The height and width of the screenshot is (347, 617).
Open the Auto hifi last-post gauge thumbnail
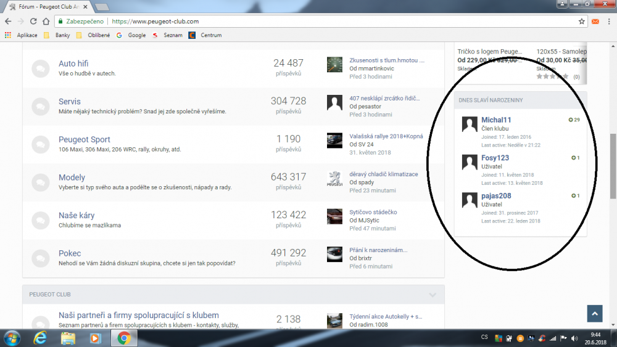334,65
